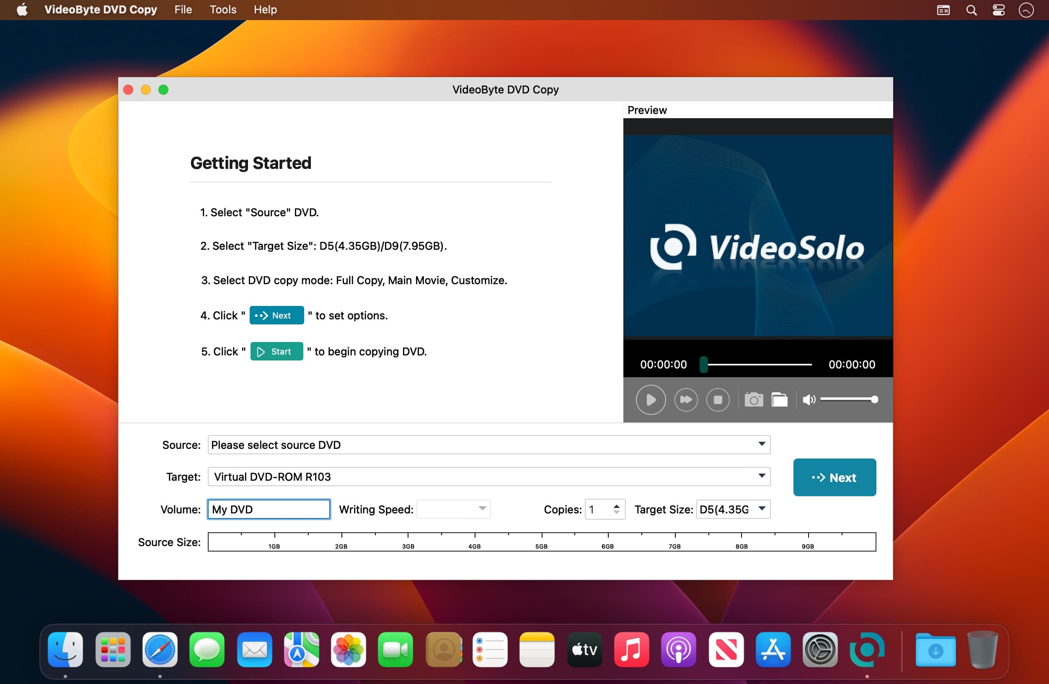Open the Source DVD dropdown
Screen dimensions: 1049x684
click(x=761, y=445)
